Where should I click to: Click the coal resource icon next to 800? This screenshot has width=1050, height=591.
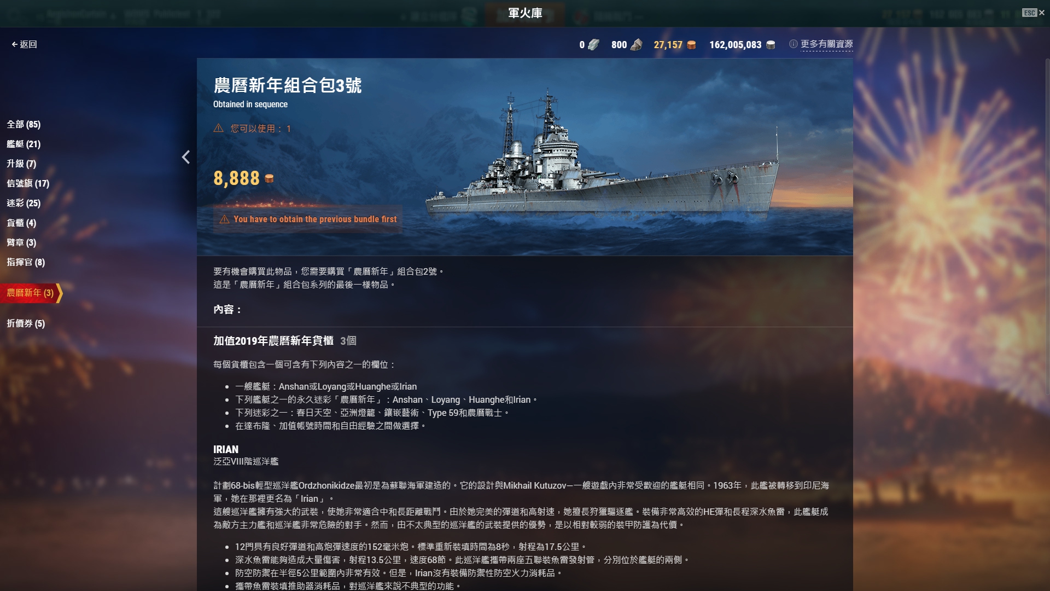click(x=636, y=45)
